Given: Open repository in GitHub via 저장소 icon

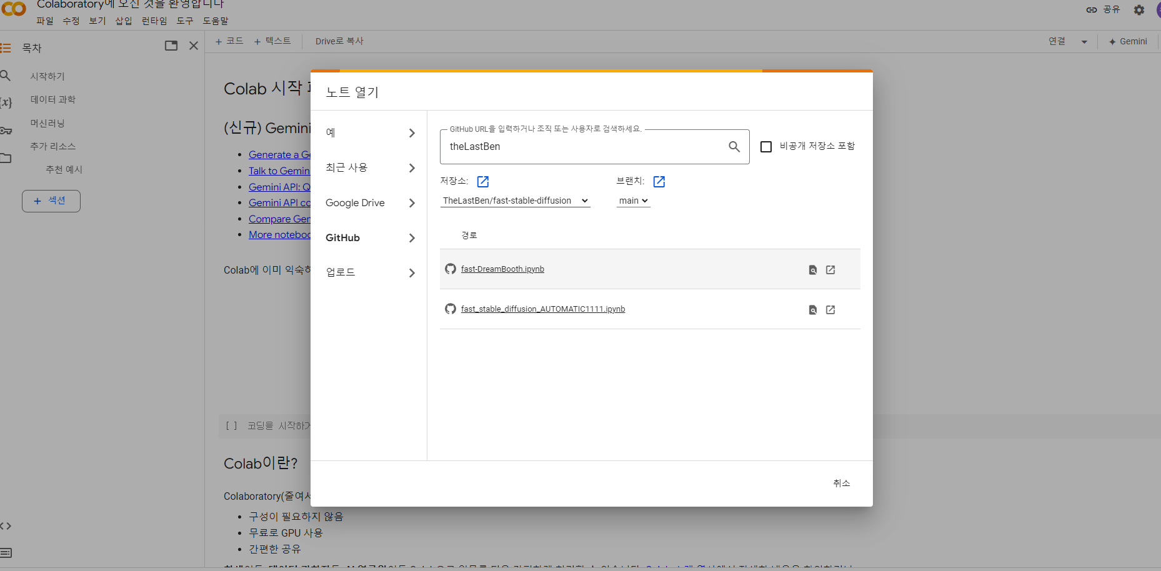Looking at the screenshot, I should point(483,182).
